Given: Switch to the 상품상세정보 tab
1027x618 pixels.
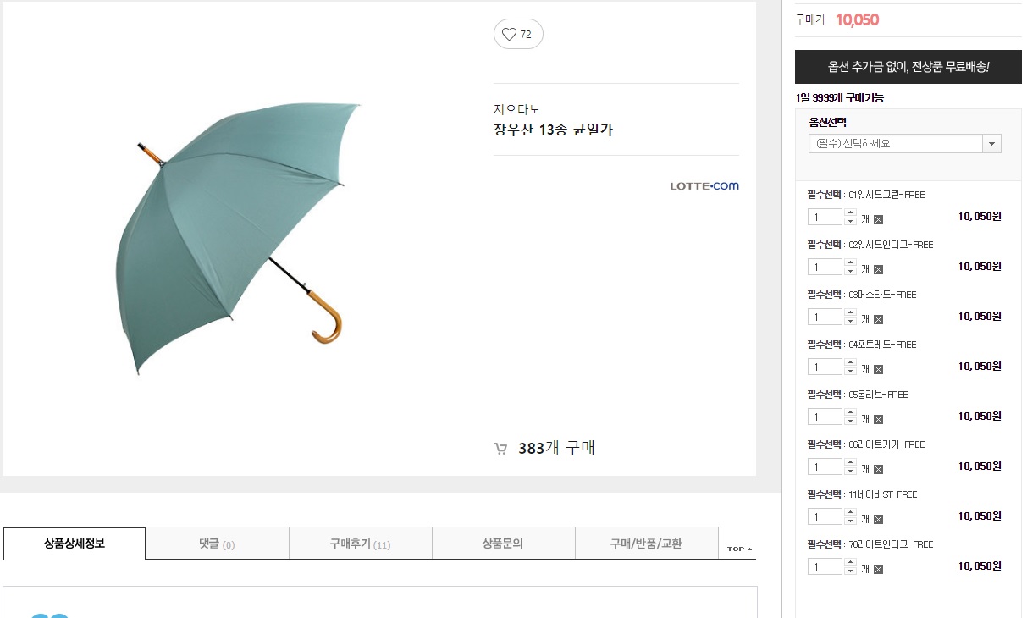Looking at the screenshot, I should 75,544.
